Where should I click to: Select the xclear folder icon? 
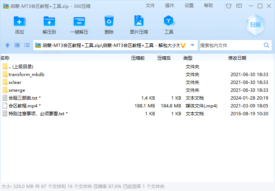click(5, 82)
